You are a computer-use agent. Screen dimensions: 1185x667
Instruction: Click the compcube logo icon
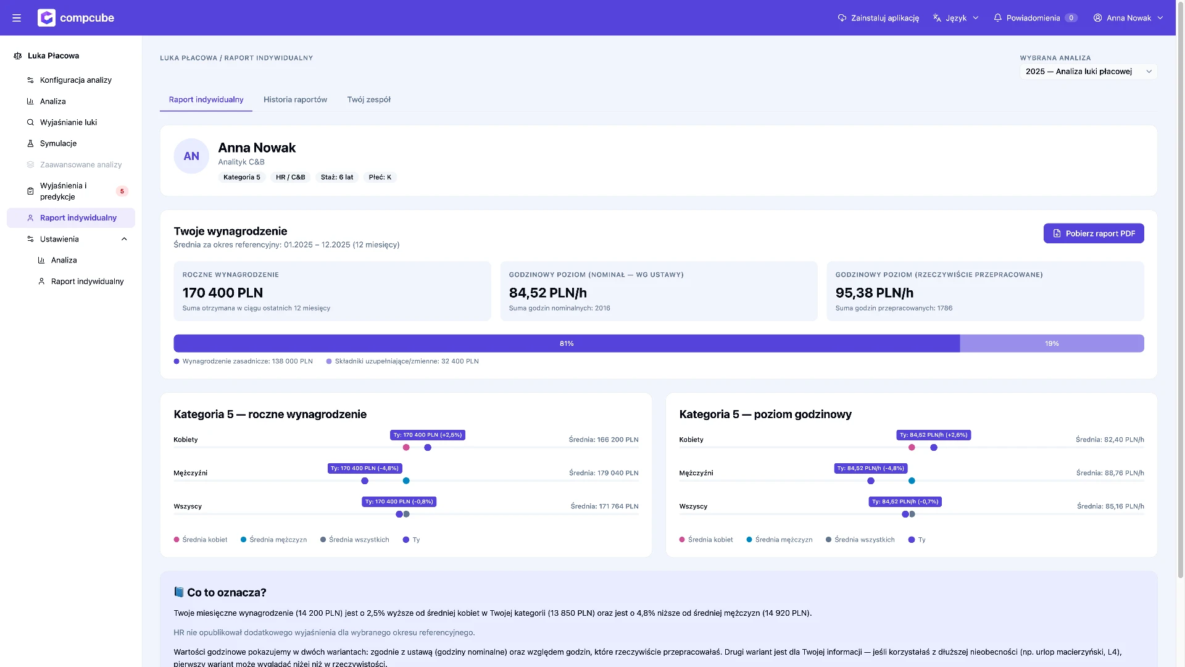(46, 18)
